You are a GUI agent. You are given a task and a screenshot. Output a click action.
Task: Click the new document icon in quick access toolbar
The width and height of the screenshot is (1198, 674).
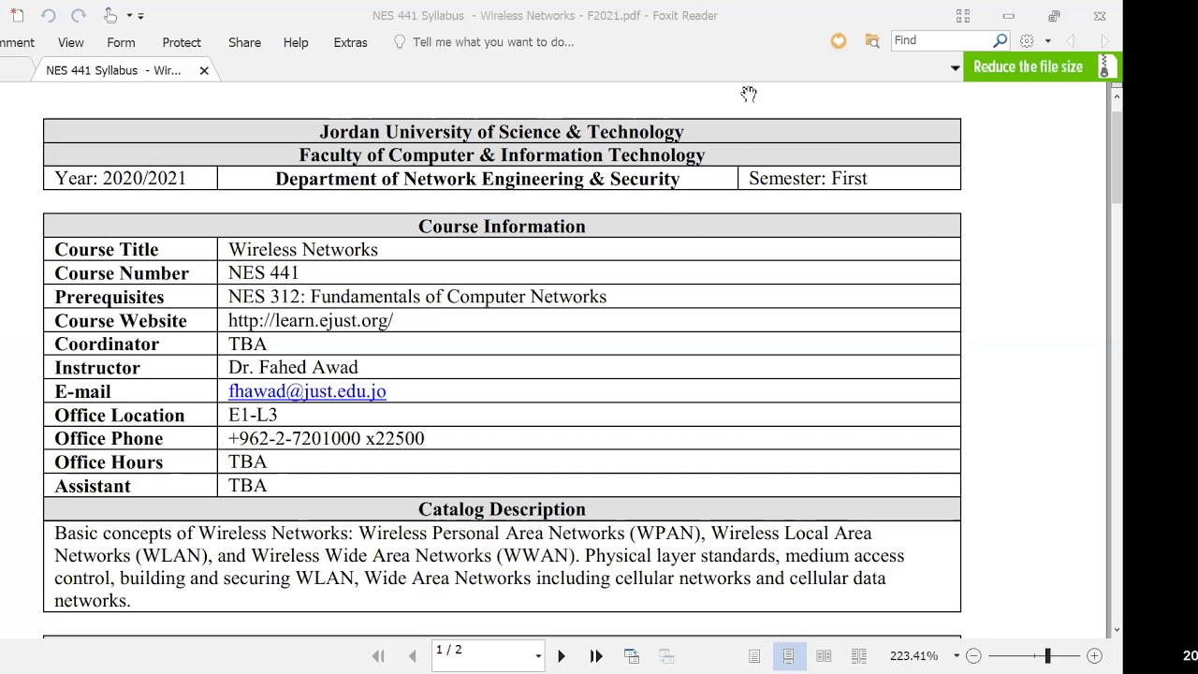[17, 15]
